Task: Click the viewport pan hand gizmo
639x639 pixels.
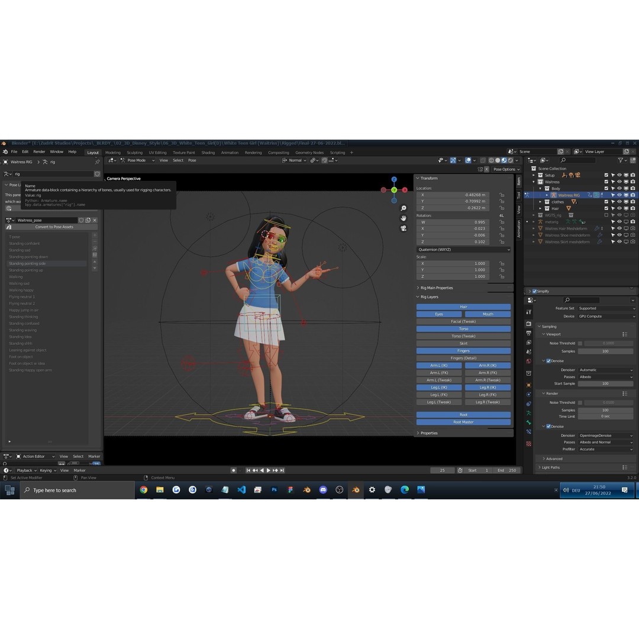Action: click(x=404, y=218)
